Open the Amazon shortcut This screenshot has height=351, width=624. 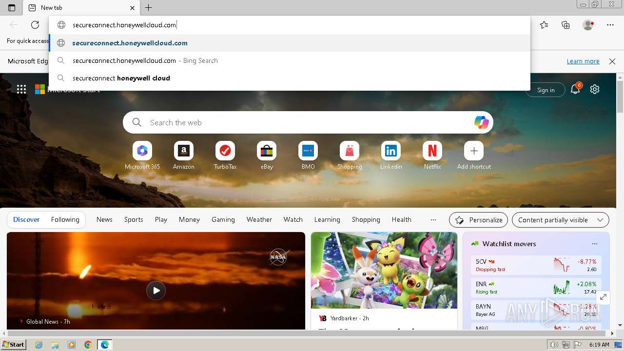click(x=184, y=156)
